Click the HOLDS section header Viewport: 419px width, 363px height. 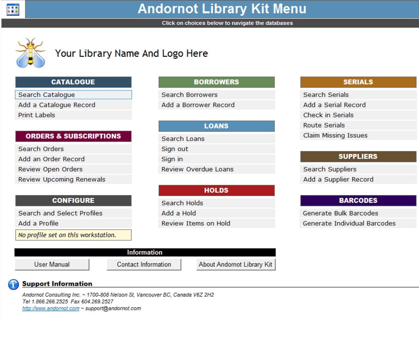[x=217, y=190]
